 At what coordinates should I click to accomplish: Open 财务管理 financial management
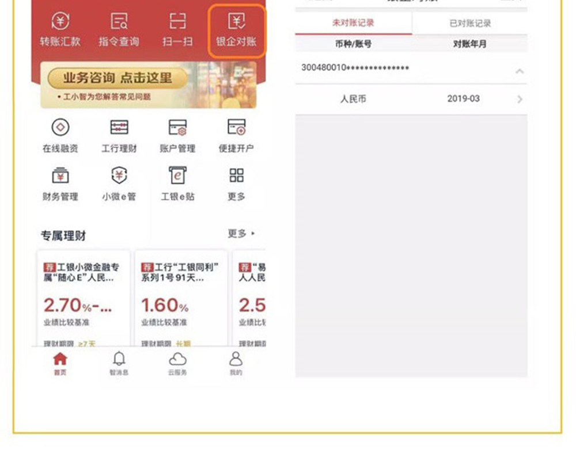coord(60,184)
